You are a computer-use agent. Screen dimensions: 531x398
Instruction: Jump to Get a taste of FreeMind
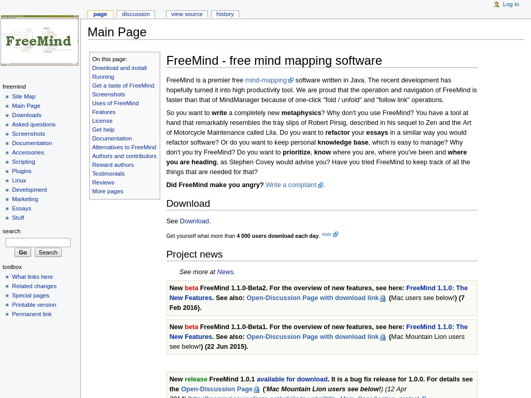pyautogui.click(x=123, y=86)
